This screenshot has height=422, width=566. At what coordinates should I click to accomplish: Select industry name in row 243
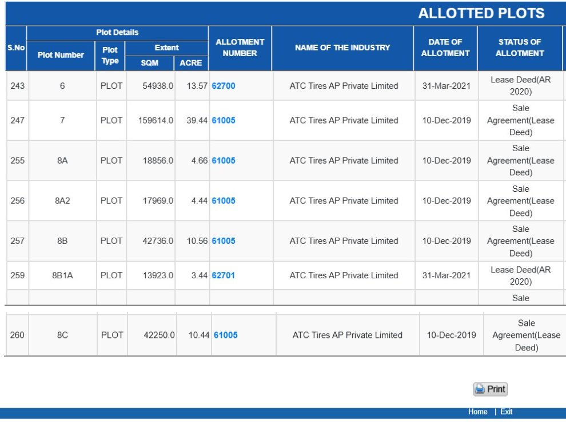344,86
